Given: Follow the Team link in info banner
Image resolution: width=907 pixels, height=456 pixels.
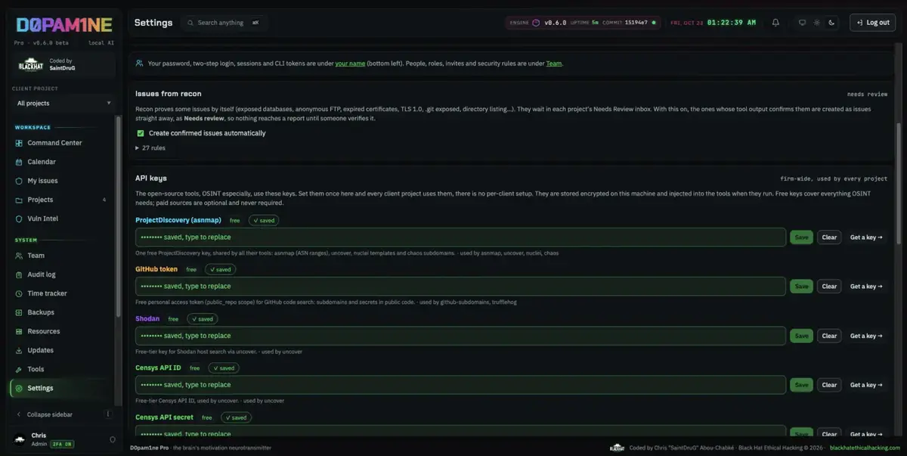Looking at the screenshot, I should pos(554,64).
